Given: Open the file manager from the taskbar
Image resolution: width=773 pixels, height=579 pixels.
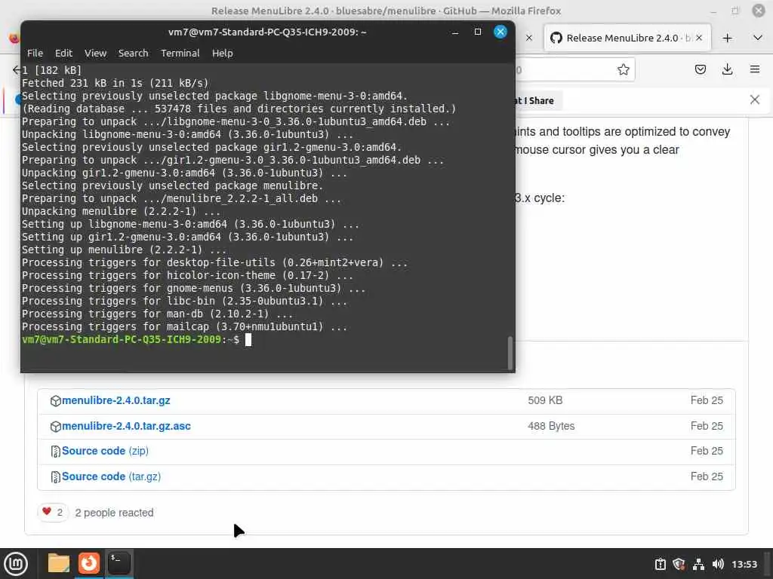Looking at the screenshot, I should pos(59,563).
